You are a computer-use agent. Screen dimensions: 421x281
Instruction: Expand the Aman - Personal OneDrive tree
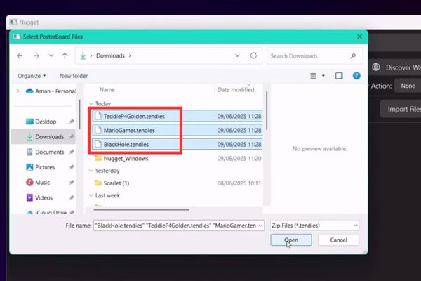(18, 91)
